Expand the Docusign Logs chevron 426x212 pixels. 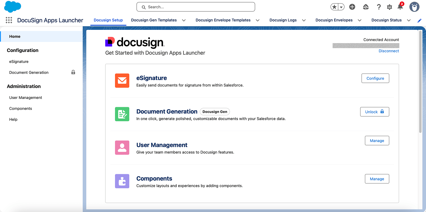point(304,20)
